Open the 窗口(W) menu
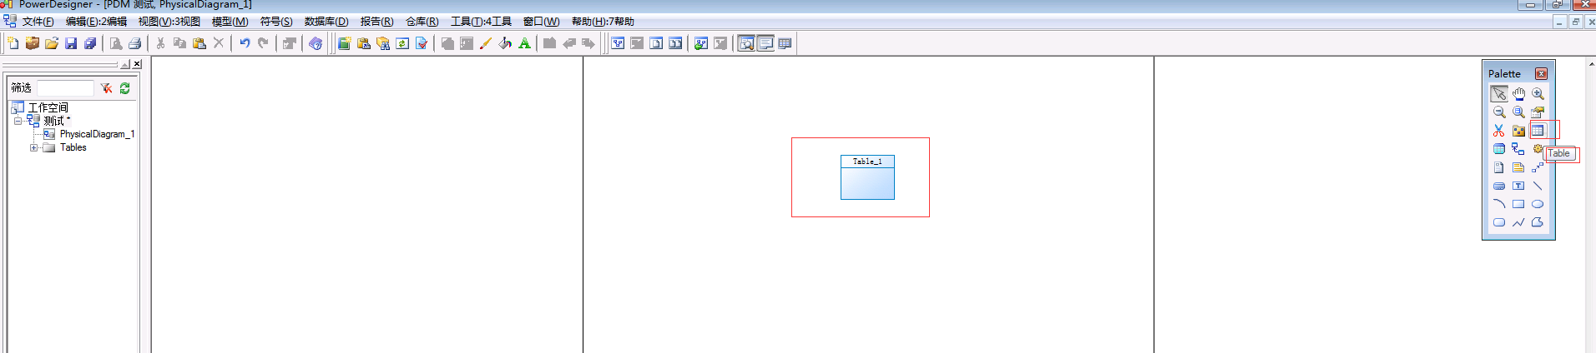The height and width of the screenshot is (353, 1596). tap(541, 22)
